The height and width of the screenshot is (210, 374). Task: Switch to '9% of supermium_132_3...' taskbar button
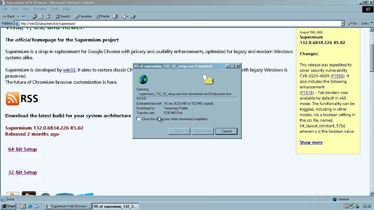(115, 206)
